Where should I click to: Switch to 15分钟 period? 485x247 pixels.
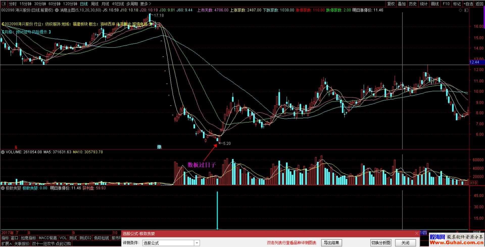tap(25, 4)
